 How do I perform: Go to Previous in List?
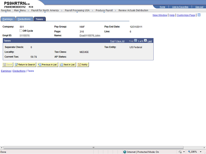[x=47, y=64]
